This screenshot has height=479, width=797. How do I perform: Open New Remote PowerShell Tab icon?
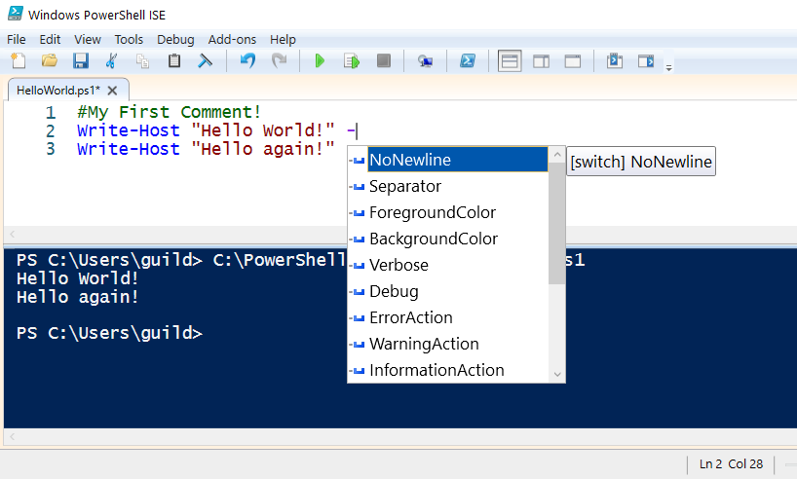point(425,61)
